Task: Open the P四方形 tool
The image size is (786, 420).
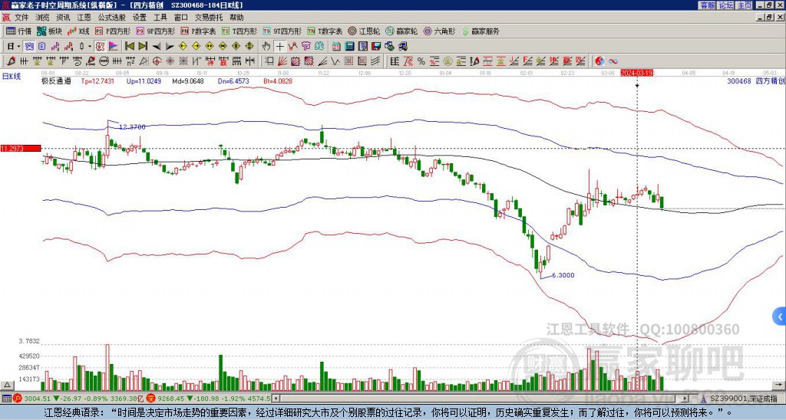Action: point(113,31)
